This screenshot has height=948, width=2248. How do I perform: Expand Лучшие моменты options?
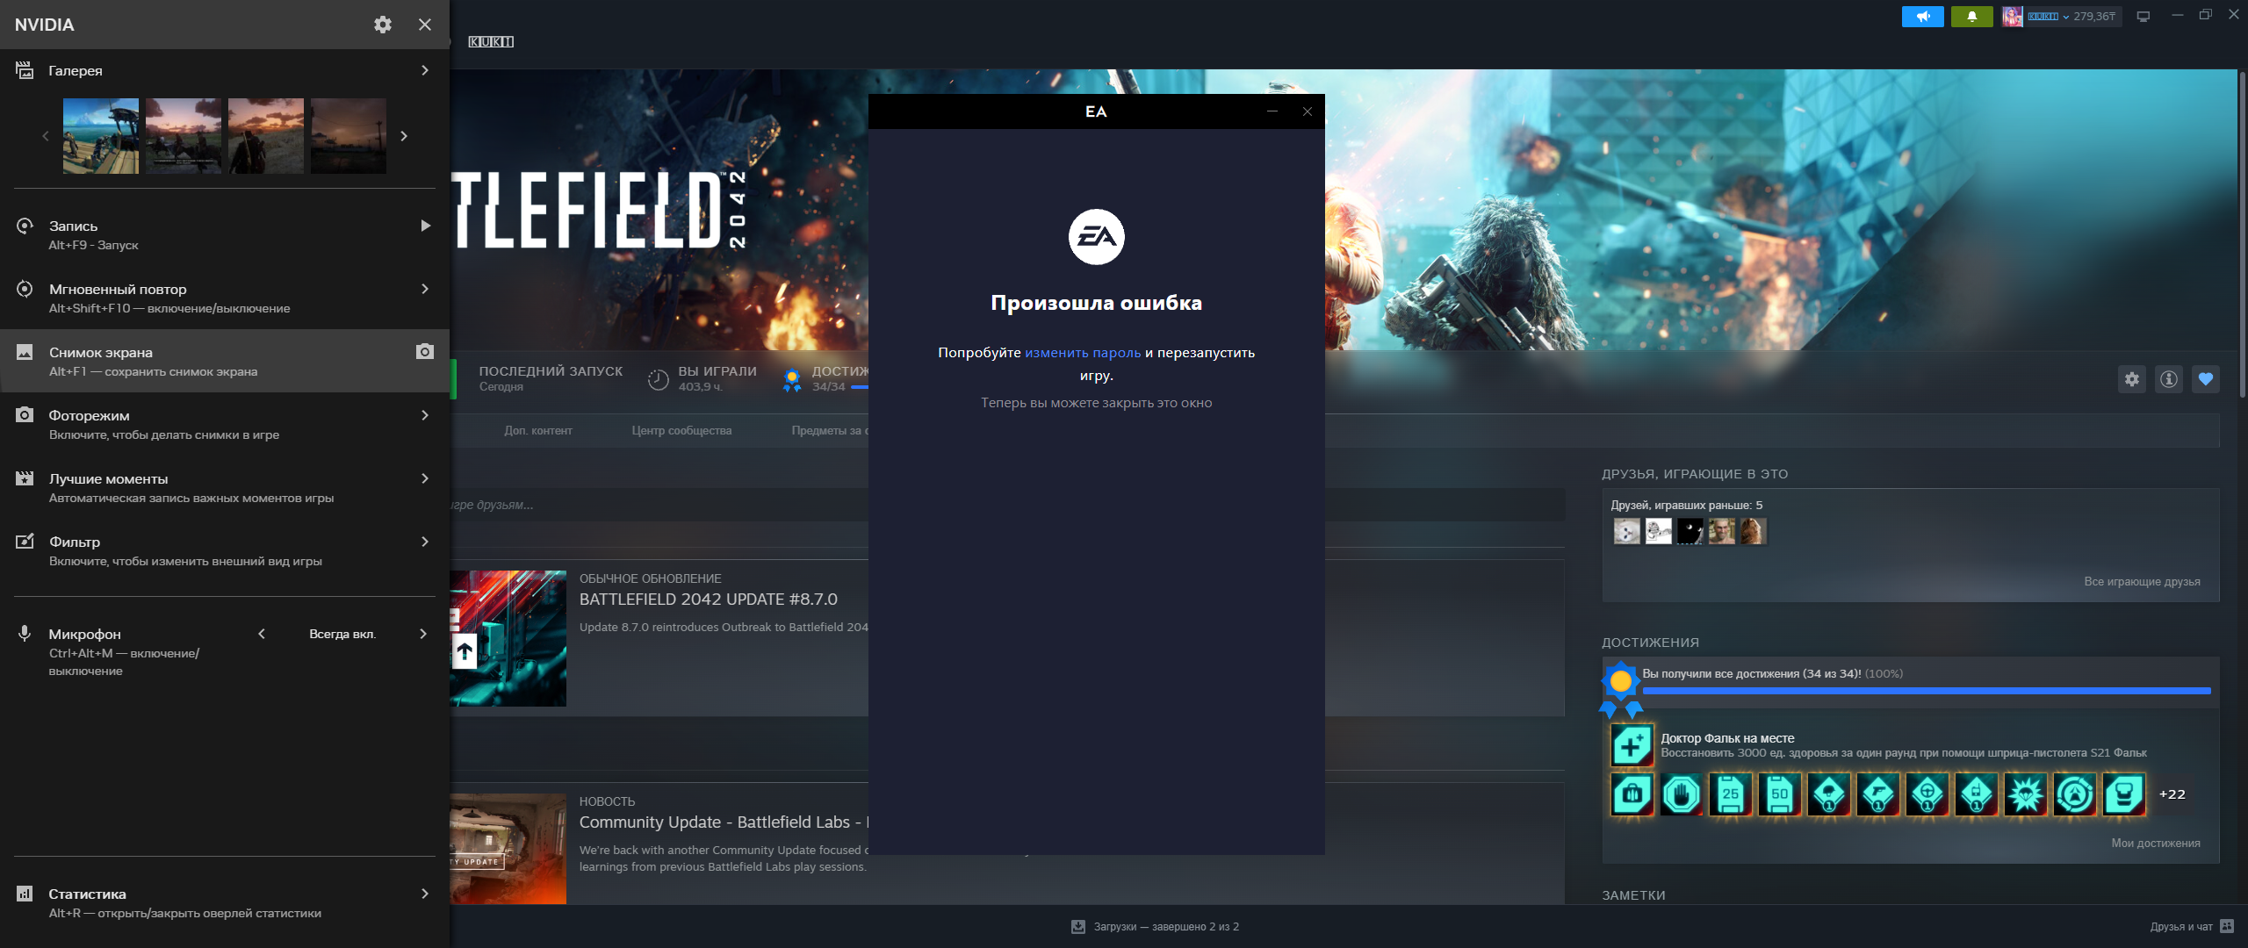[x=425, y=478]
